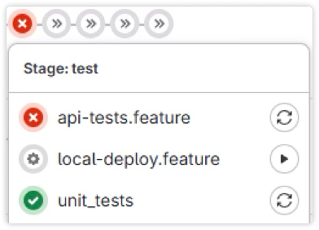Click the play triangle next to local-deploy.feature
This screenshot has height=230, width=319.
click(284, 159)
